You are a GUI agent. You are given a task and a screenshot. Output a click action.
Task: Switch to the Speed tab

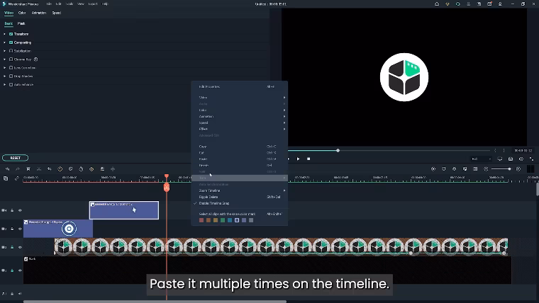(x=56, y=13)
